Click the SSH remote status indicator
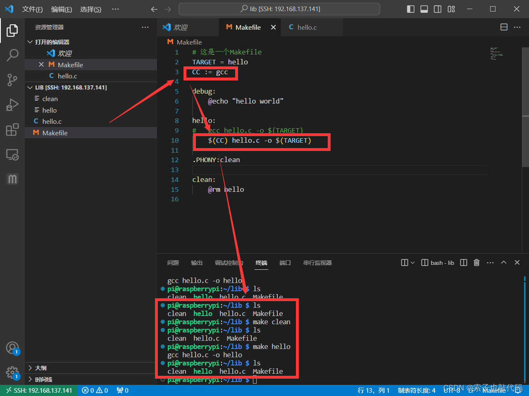The image size is (529, 396). pos(39,391)
